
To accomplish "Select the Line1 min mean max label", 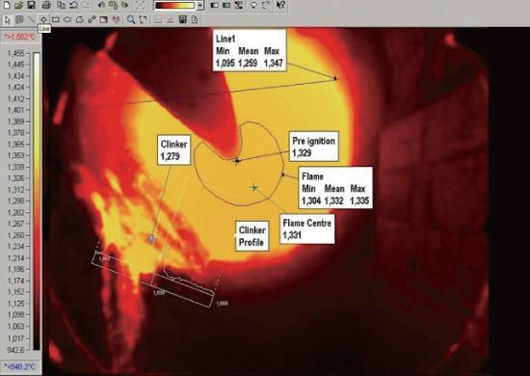I will tap(250, 50).
